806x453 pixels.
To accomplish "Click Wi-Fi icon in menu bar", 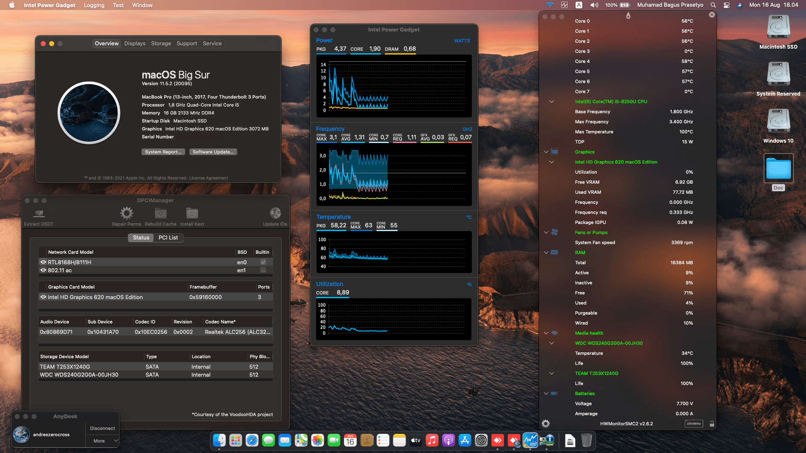I will click(550, 5).
